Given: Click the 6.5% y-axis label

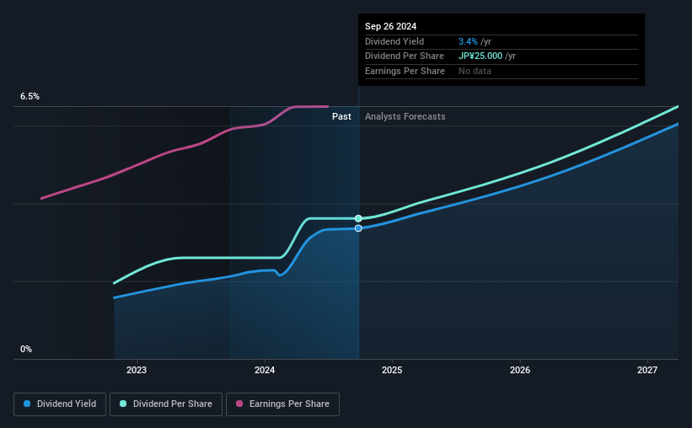Looking at the screenshot, I should [30, 96].
